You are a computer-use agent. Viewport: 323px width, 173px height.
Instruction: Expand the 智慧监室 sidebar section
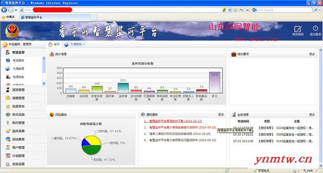tap(23, 52)
